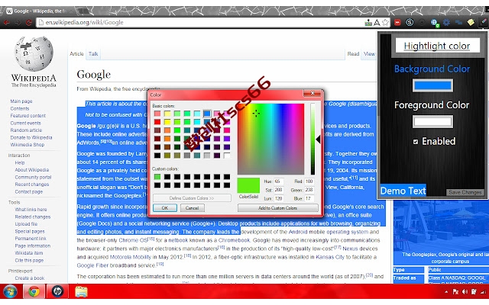Click the Red value field
This screenshot has width=489, height=305.
(x=309, y=181)
